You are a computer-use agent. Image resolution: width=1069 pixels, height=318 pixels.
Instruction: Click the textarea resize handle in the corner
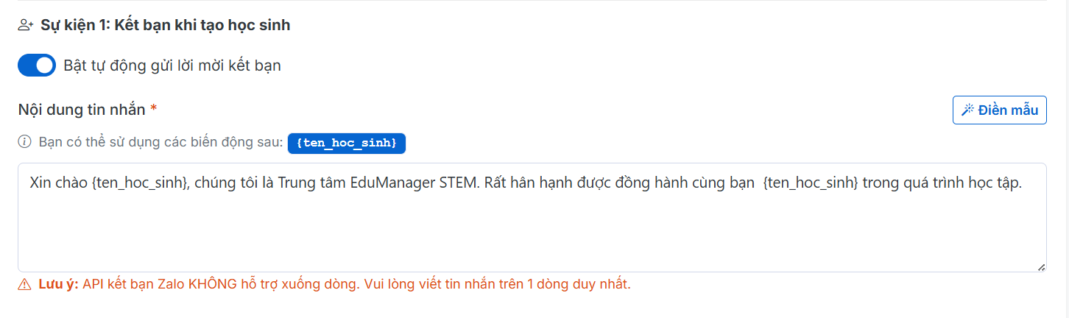pos(1041,267)
